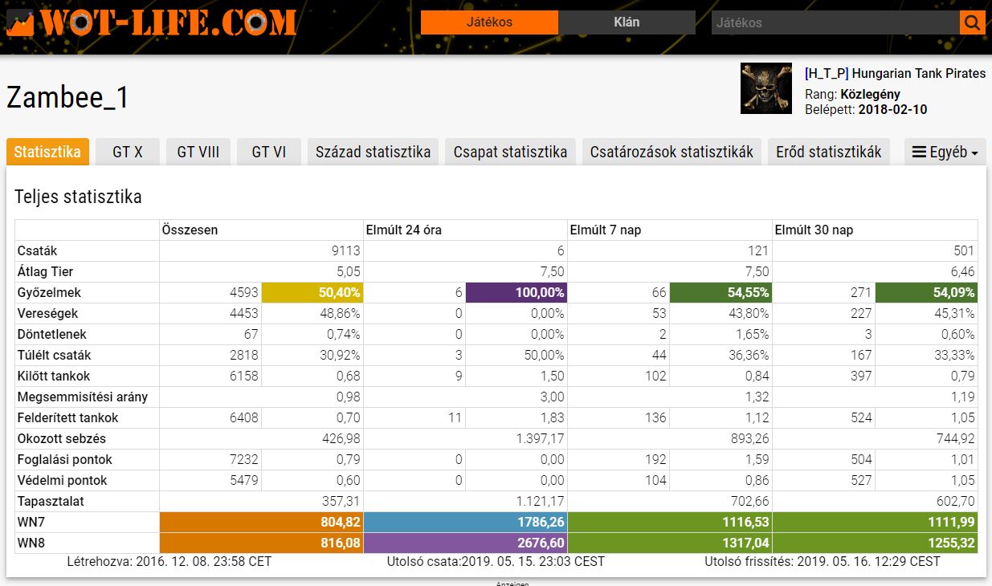Screen dimensions: 992x586
Task: Click the Foglalási pontok row label
Action: pyautogui.click(x=65, y=460)
